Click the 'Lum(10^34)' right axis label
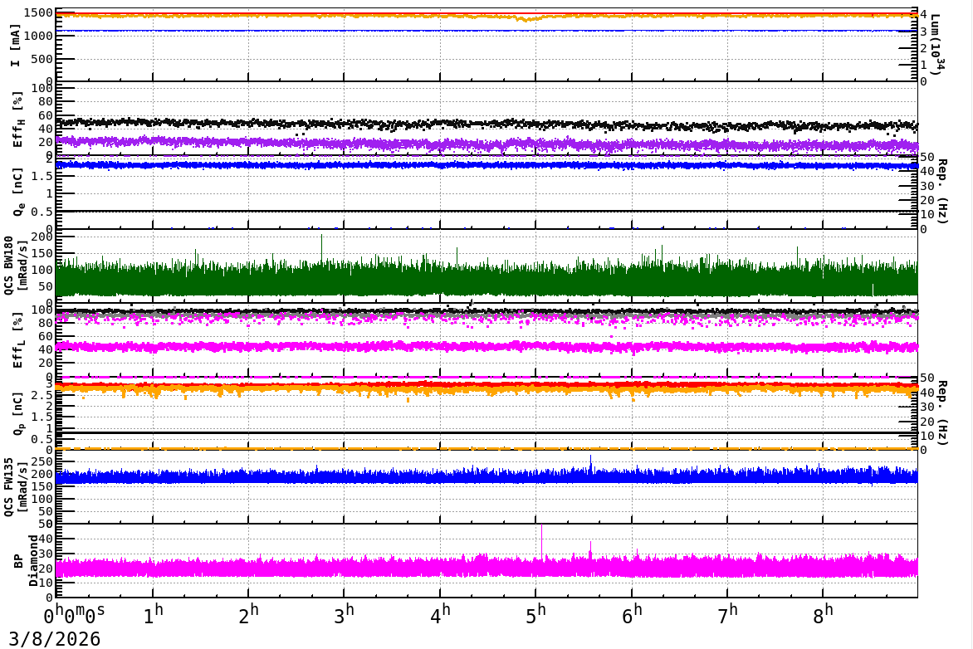 [x=936, y=45]
